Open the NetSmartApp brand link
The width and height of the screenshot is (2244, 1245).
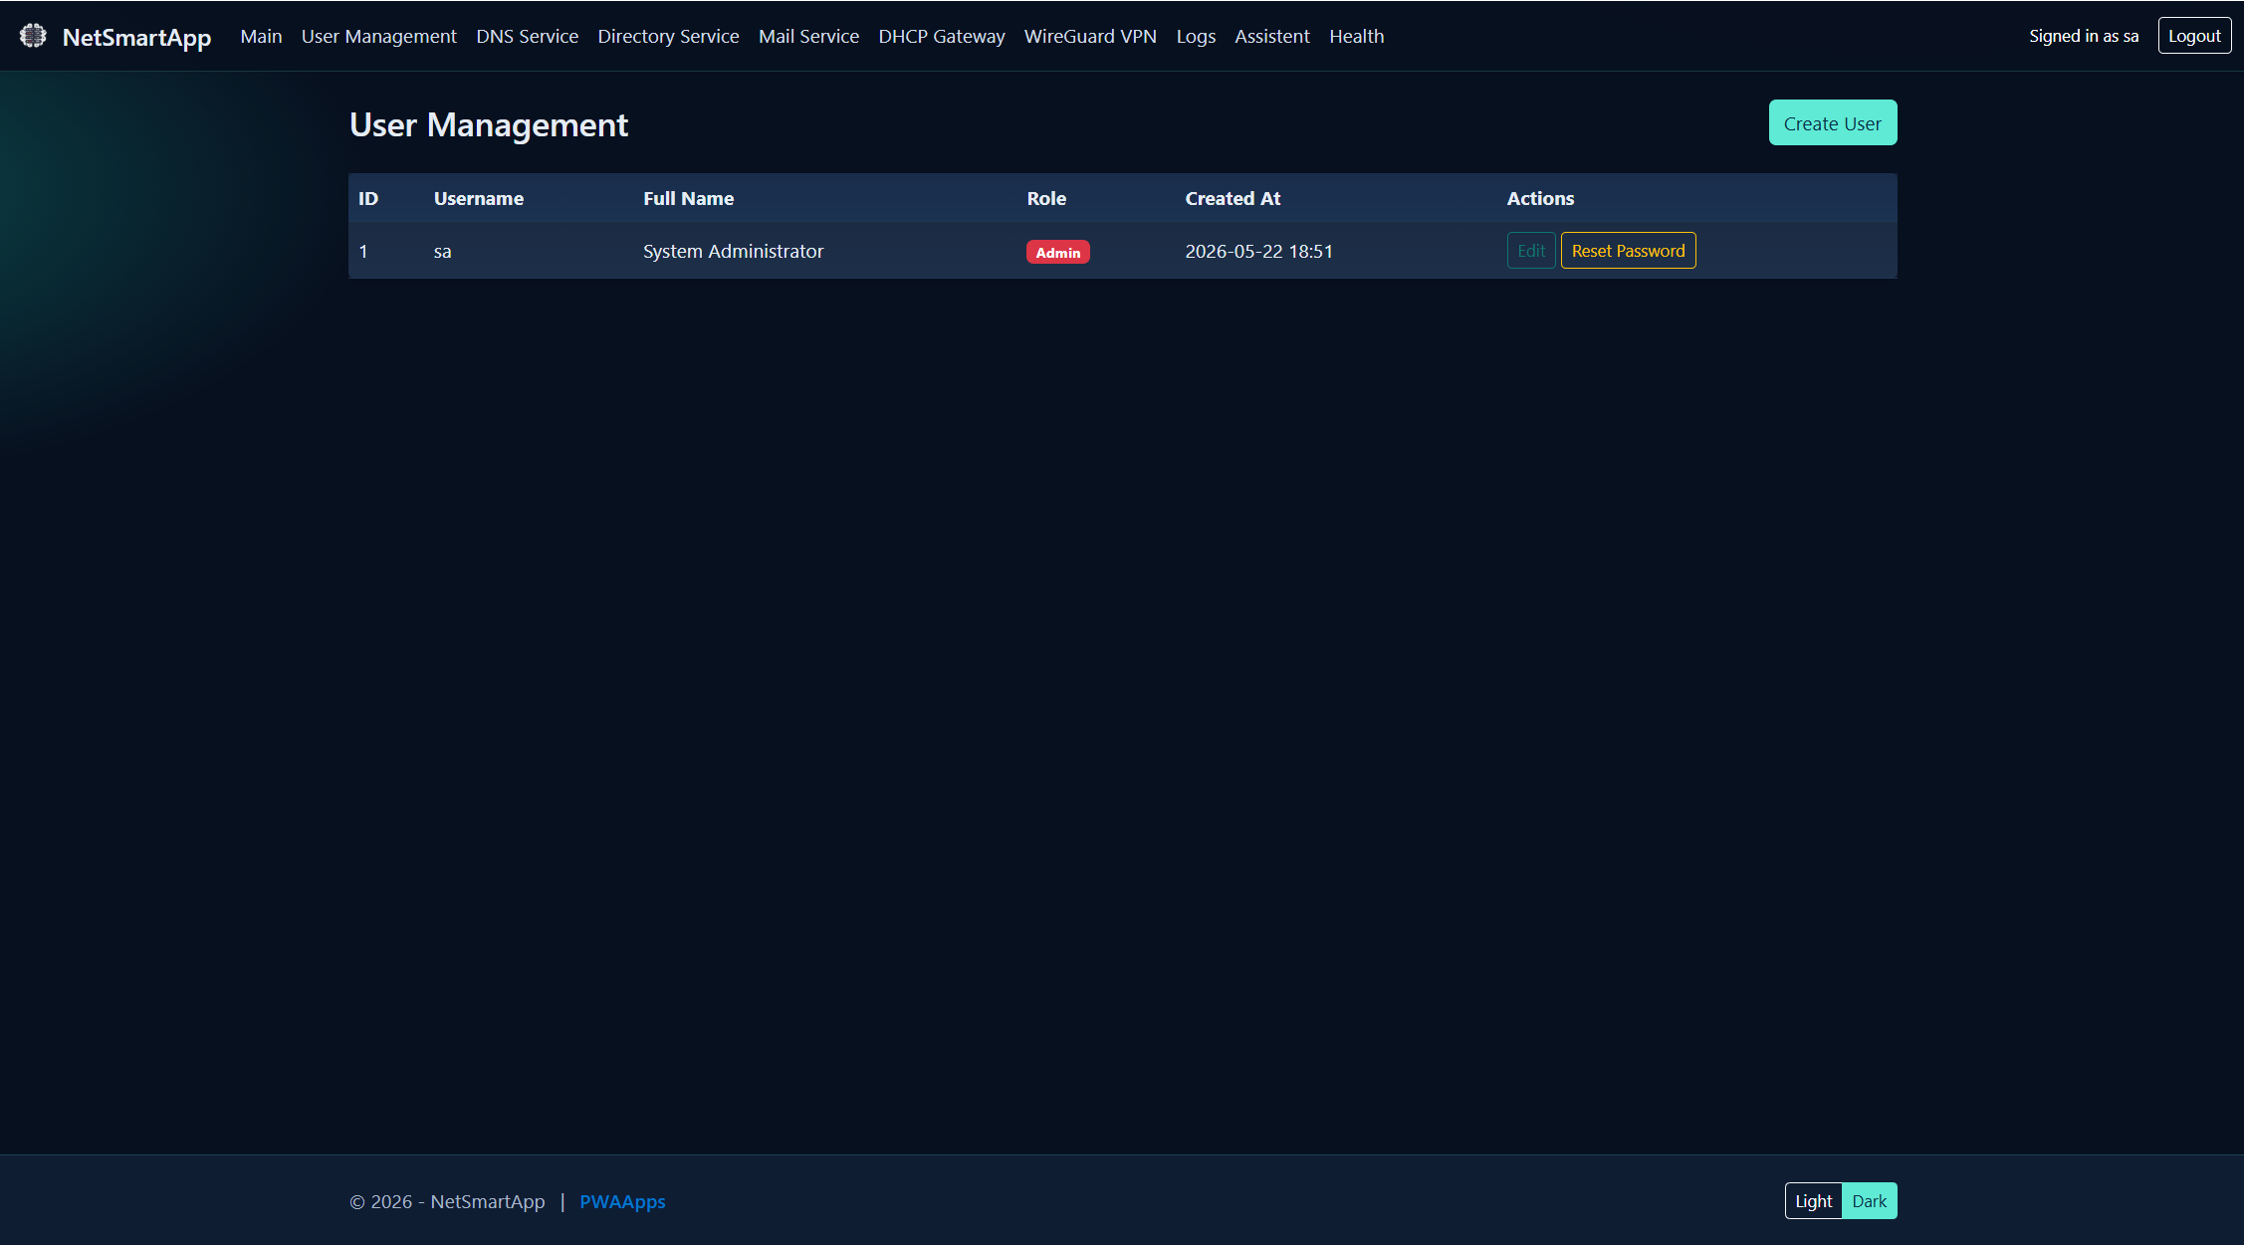coord(136,37)
